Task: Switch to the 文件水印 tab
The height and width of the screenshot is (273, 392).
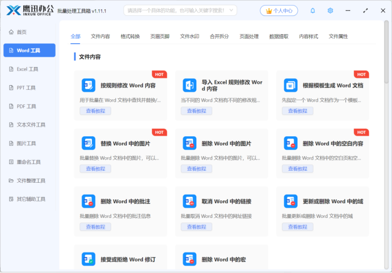Action: (x=189, y=36)
